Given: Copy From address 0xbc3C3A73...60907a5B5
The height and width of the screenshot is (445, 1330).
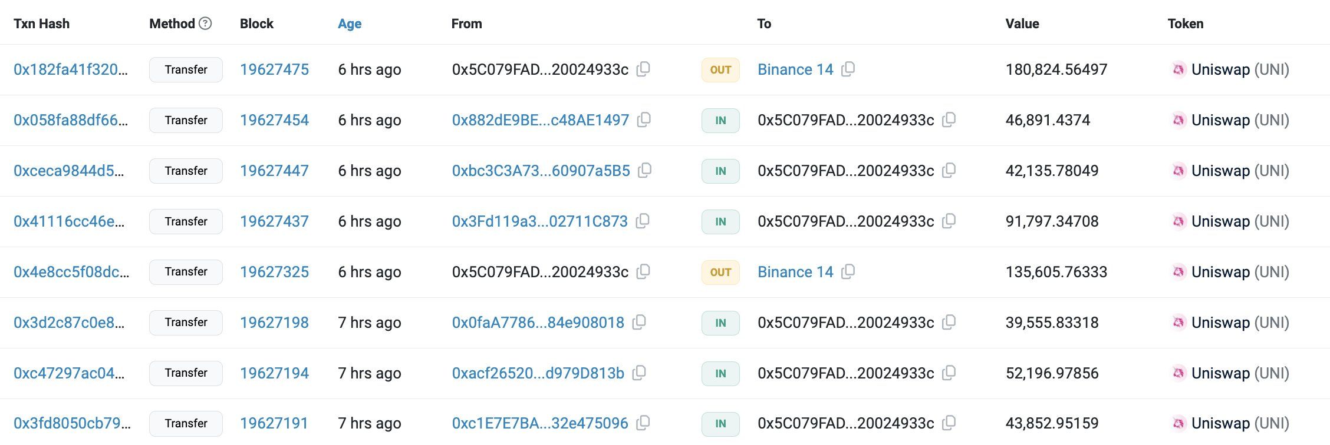Looking at the screenshot, I should click(x=645, y=170).
